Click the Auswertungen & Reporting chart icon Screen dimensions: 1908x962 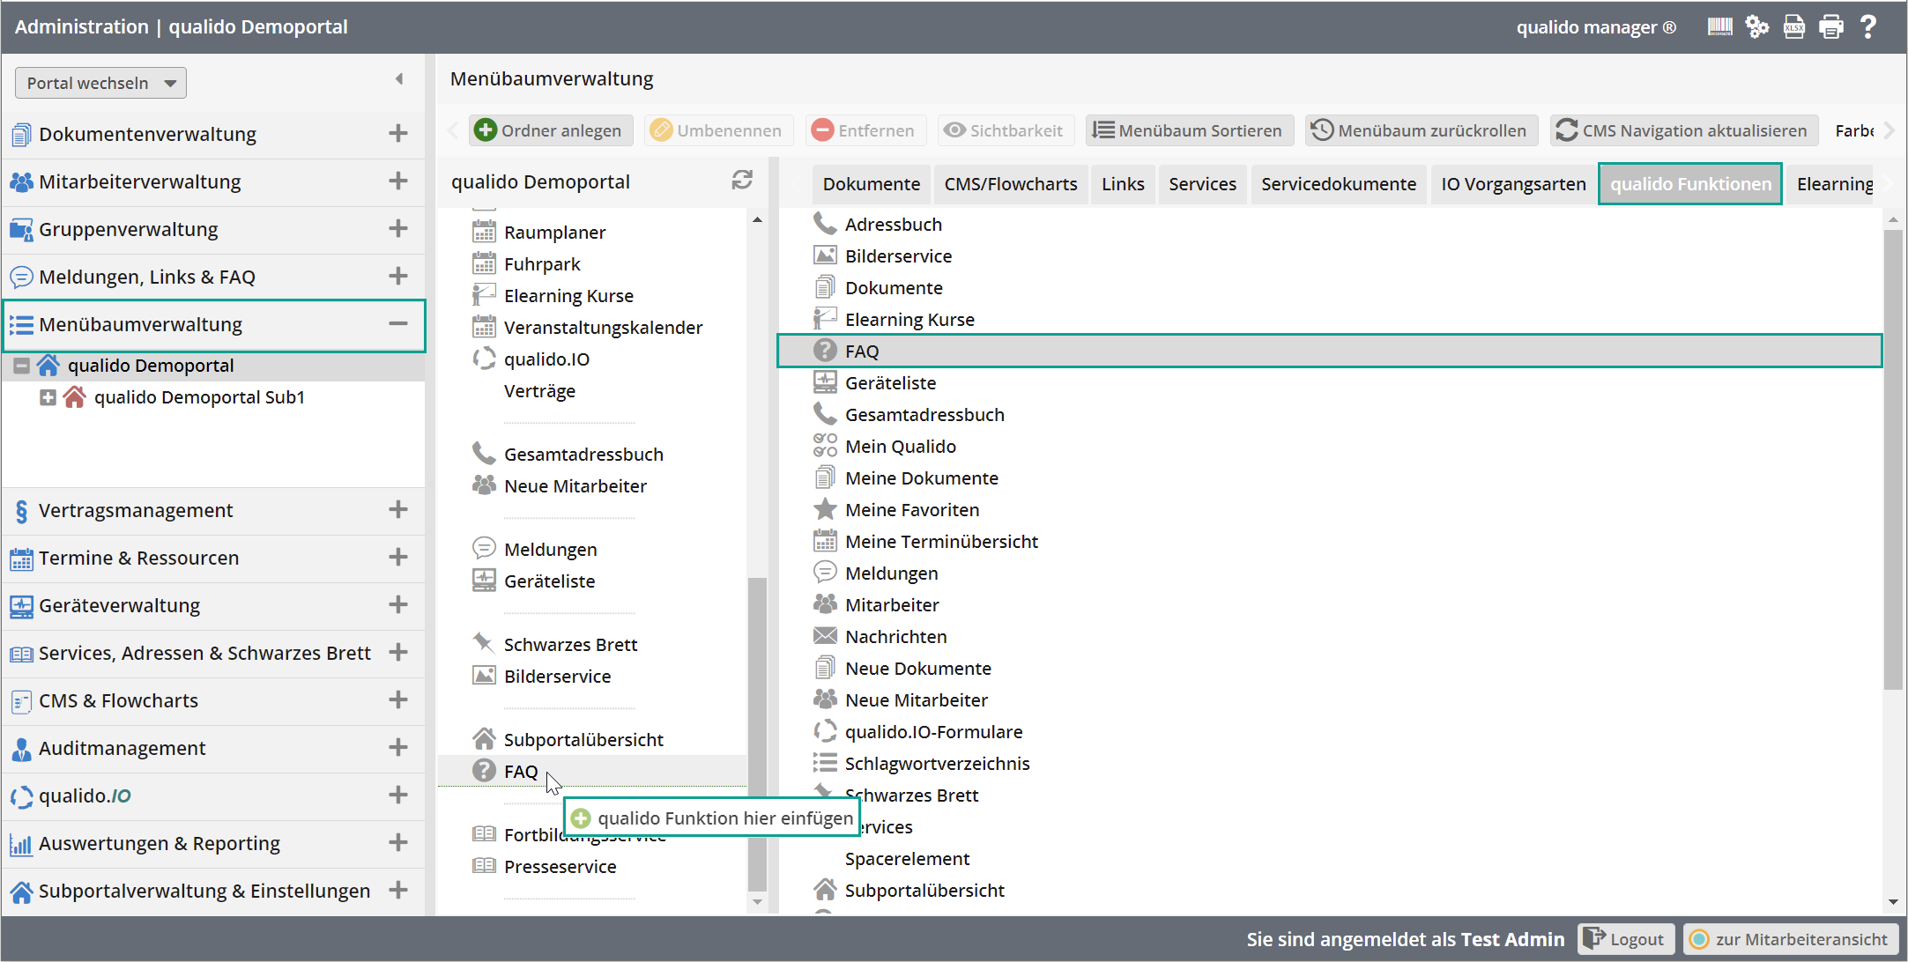pyautogui.click(x=21, y=844)
